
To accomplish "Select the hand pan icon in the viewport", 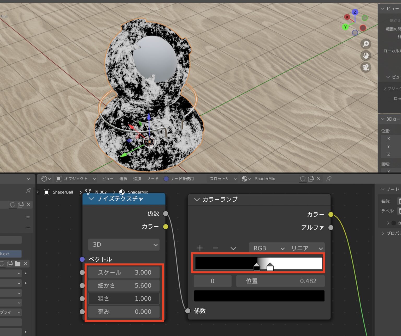I will tap(366, 55).
